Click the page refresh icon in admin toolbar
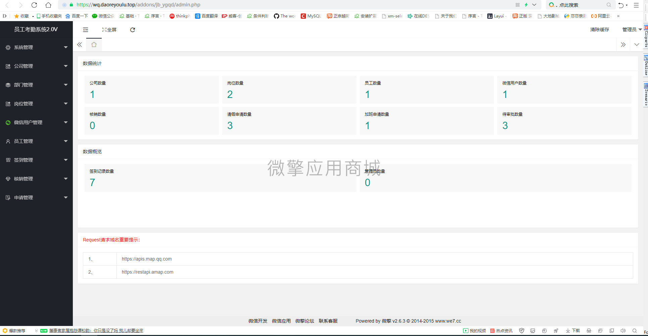 pos(133,30)
